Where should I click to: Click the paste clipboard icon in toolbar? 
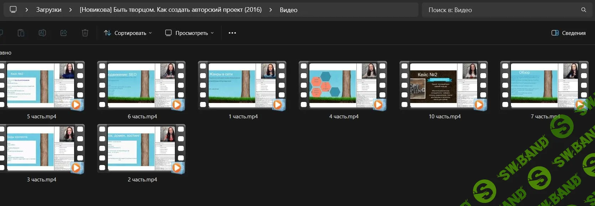(x=21, y=33)
